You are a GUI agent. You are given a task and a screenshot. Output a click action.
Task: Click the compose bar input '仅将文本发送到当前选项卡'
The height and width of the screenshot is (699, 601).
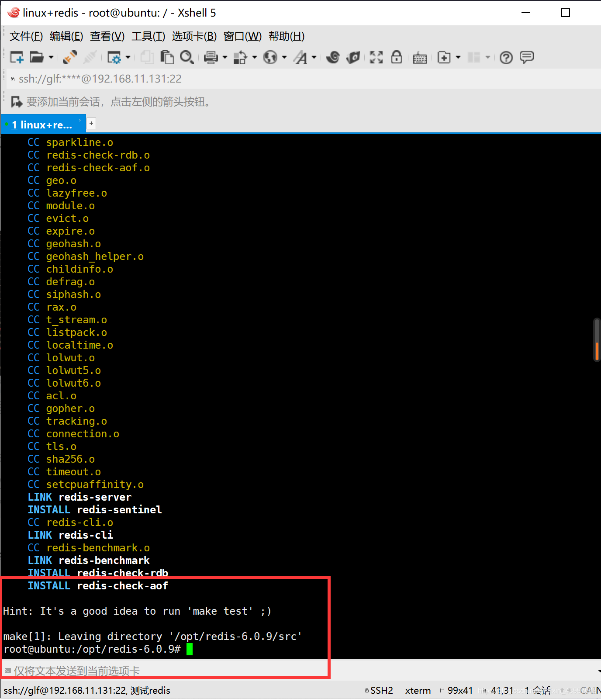(301, 671)
